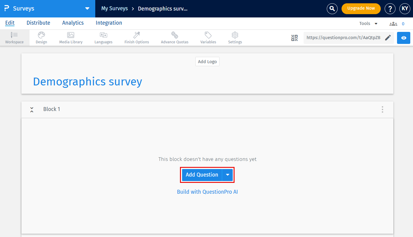Screen dimensions: 413x237
Task: Open the Design panel
Action: 41,38
